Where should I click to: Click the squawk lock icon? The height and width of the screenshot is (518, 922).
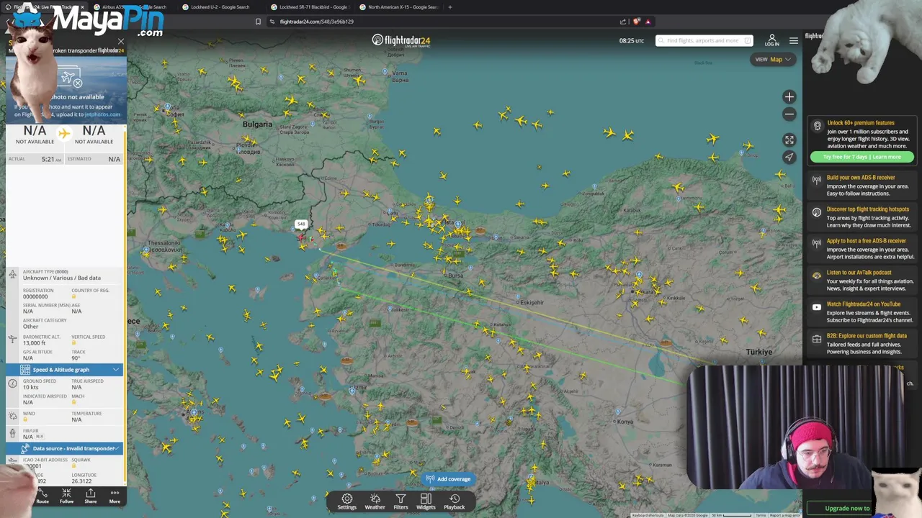(73, 465)
